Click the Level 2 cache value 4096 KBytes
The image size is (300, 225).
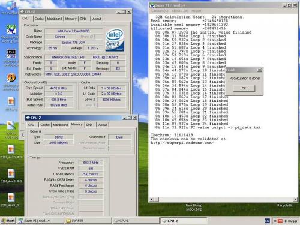(x=112, y=100)
